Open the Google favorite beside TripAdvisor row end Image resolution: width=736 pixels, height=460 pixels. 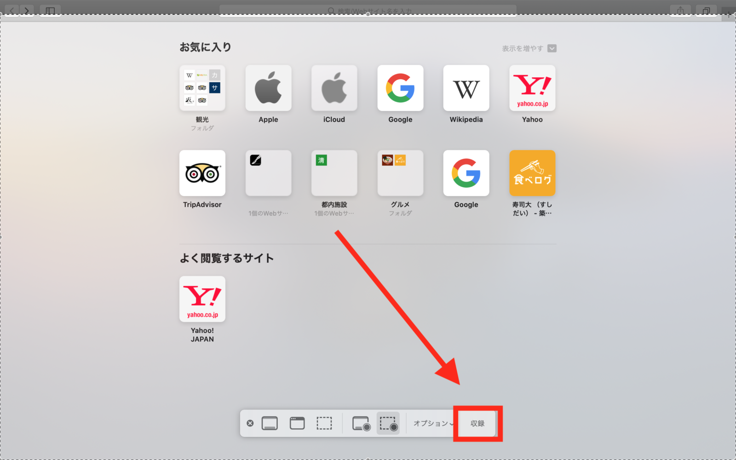[x=466, y=173]
